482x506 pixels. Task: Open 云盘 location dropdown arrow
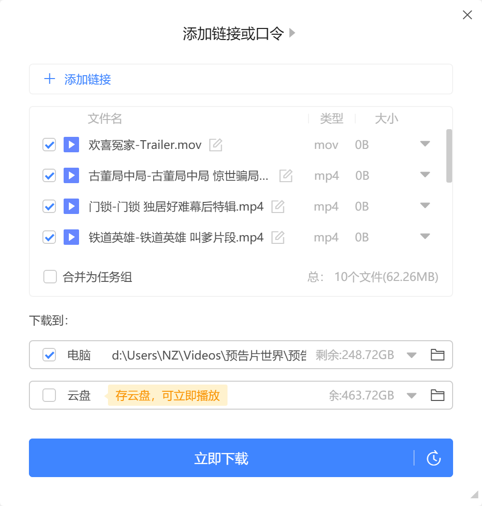tap(411, 396)
